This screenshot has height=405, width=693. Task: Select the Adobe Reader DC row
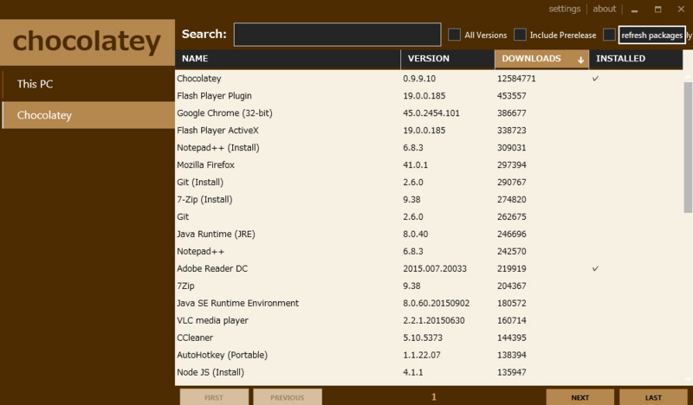click(x=429, y=268)
